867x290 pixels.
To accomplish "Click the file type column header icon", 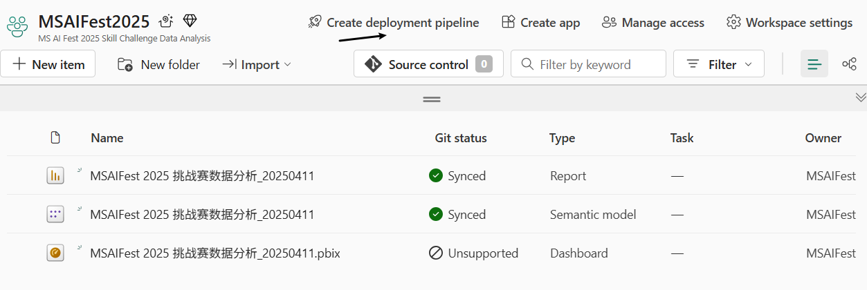I will tap(55, 138).
